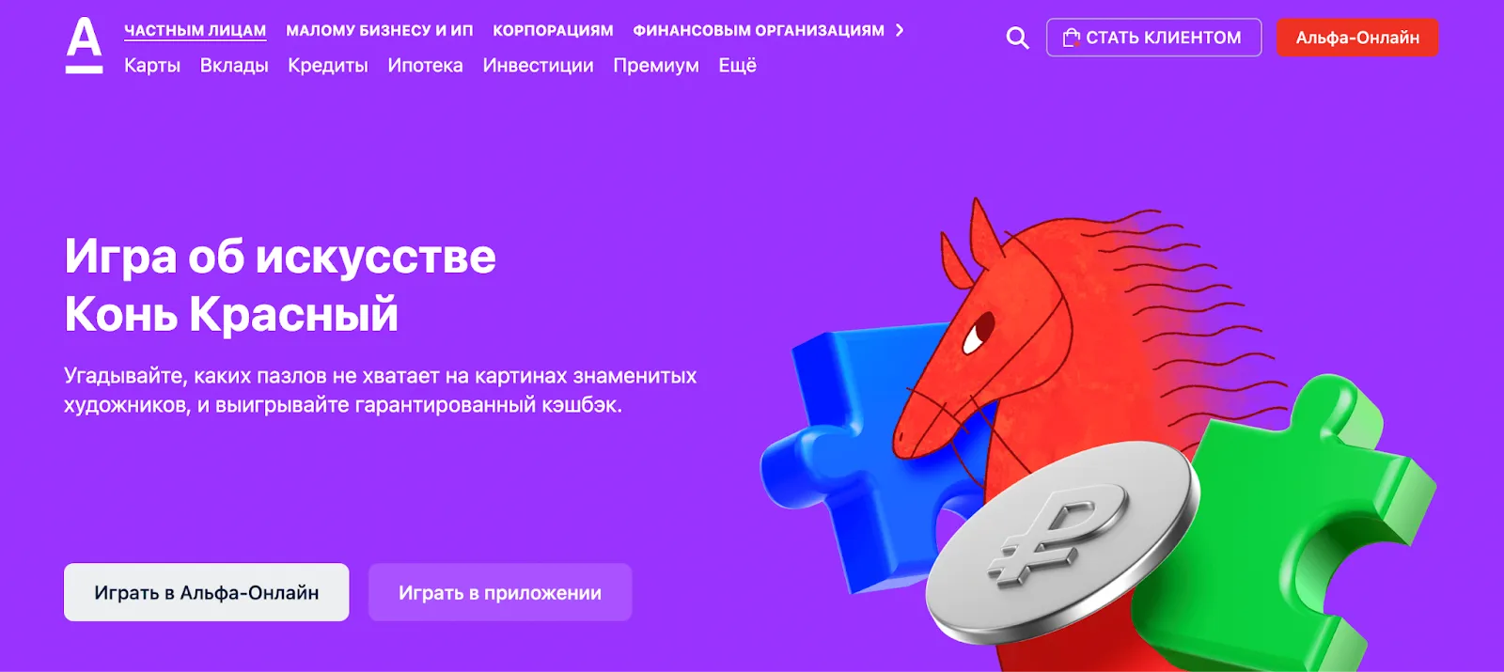Go to ФИНАНСОВЫМ ОРГАНИЗАЦИЯМ section
The image size is (1504, 672).
coord(759,30)
